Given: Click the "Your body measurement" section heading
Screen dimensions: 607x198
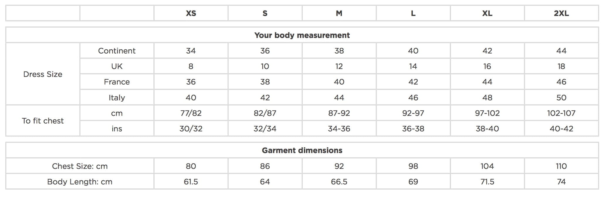Looking at the screenshot, I should 302,35.
